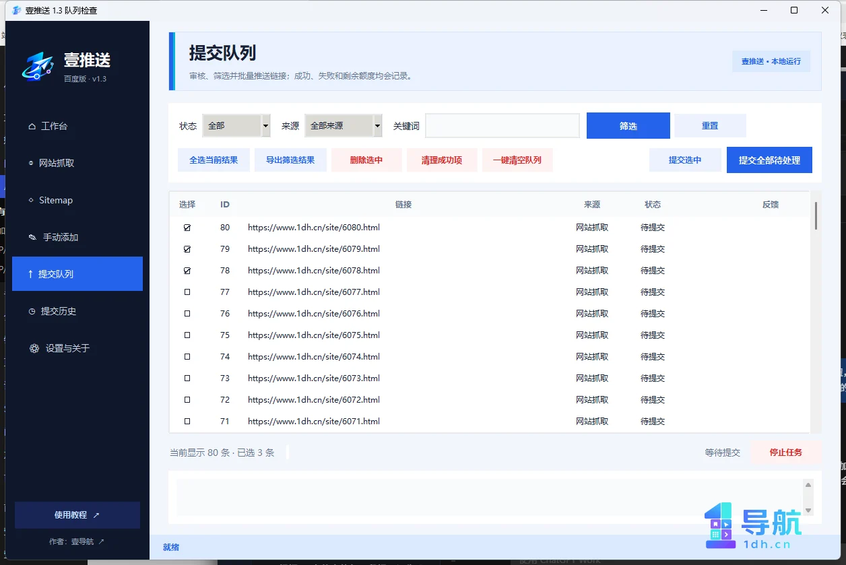Check the checkbox for row ID 77
The width and height of the screenshot is (846, 565).
pyautogui.click(x=187, y=292)
